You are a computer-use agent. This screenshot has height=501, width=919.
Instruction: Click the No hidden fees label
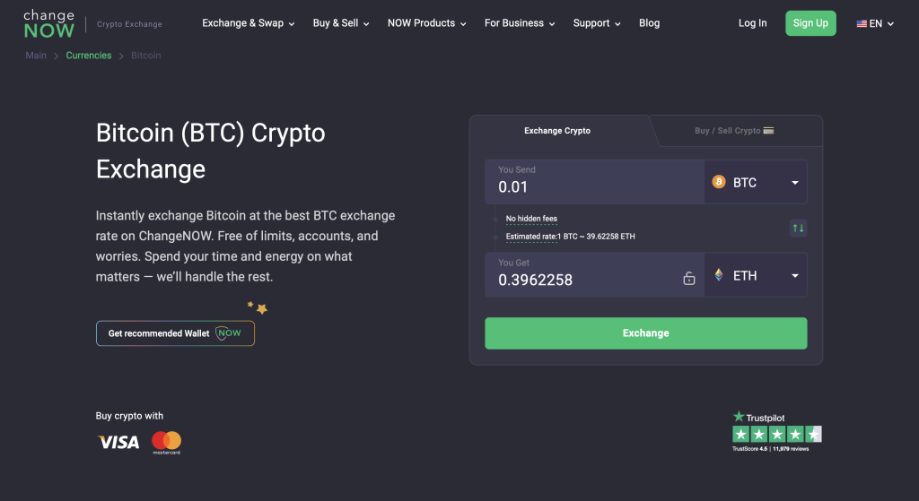(531, 219)
